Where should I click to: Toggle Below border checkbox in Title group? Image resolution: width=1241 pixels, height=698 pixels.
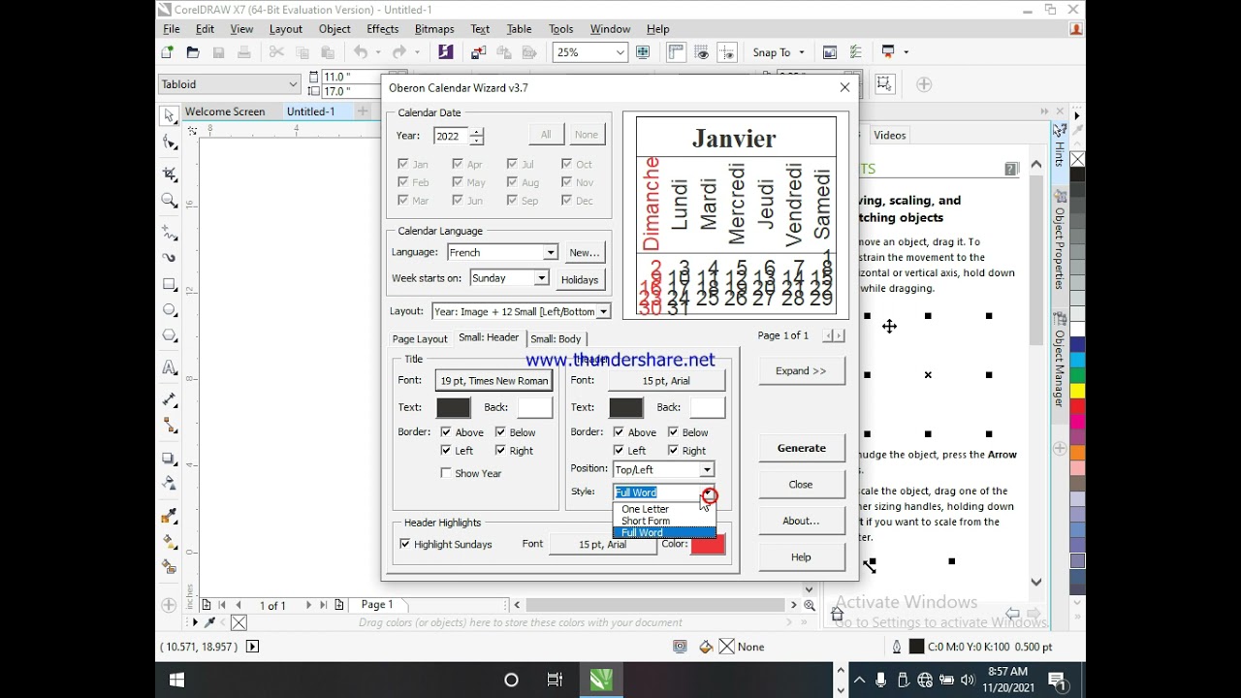point(500,432)
